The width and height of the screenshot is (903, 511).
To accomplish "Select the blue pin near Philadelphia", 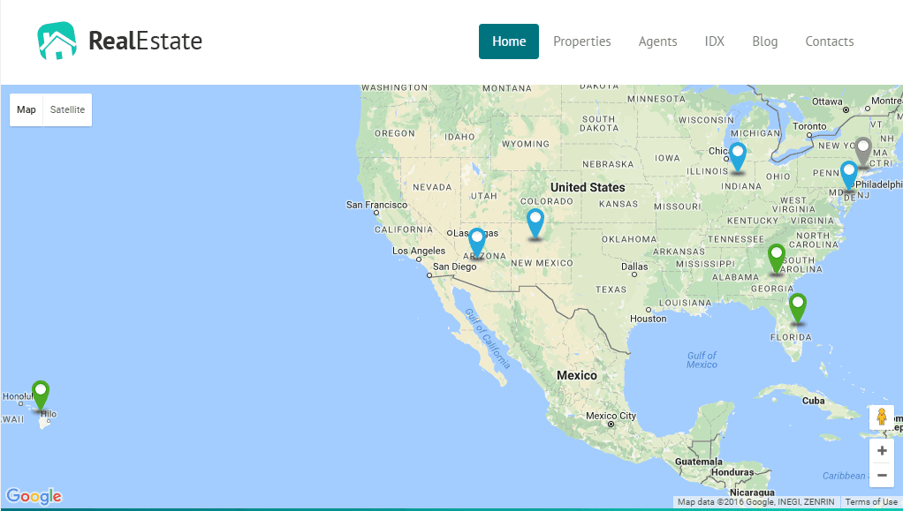I will coord(849,175).
